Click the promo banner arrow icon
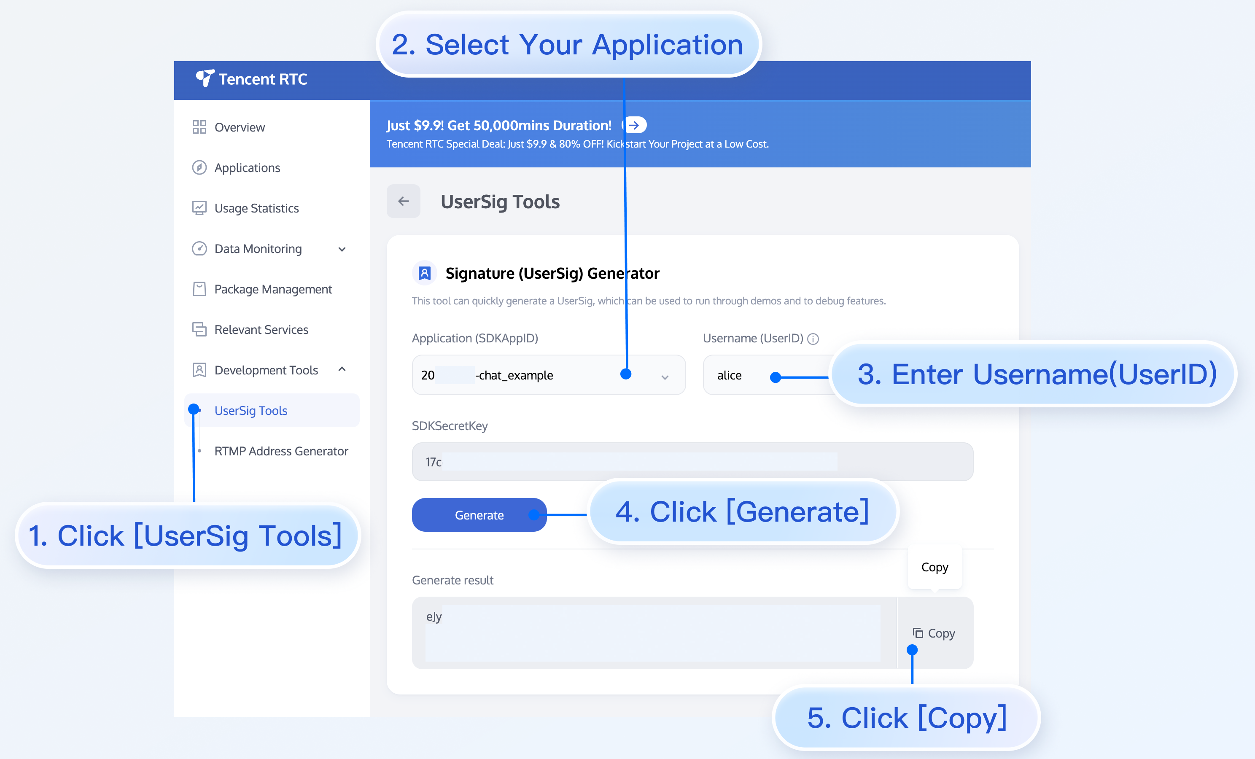 634,125
